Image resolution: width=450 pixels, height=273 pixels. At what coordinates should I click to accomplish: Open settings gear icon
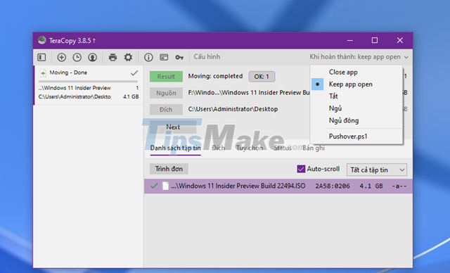pos(128,58)
